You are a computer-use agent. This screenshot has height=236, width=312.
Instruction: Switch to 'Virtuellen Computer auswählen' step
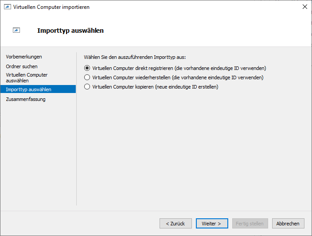pyautogui.click(x=27, y=77)
